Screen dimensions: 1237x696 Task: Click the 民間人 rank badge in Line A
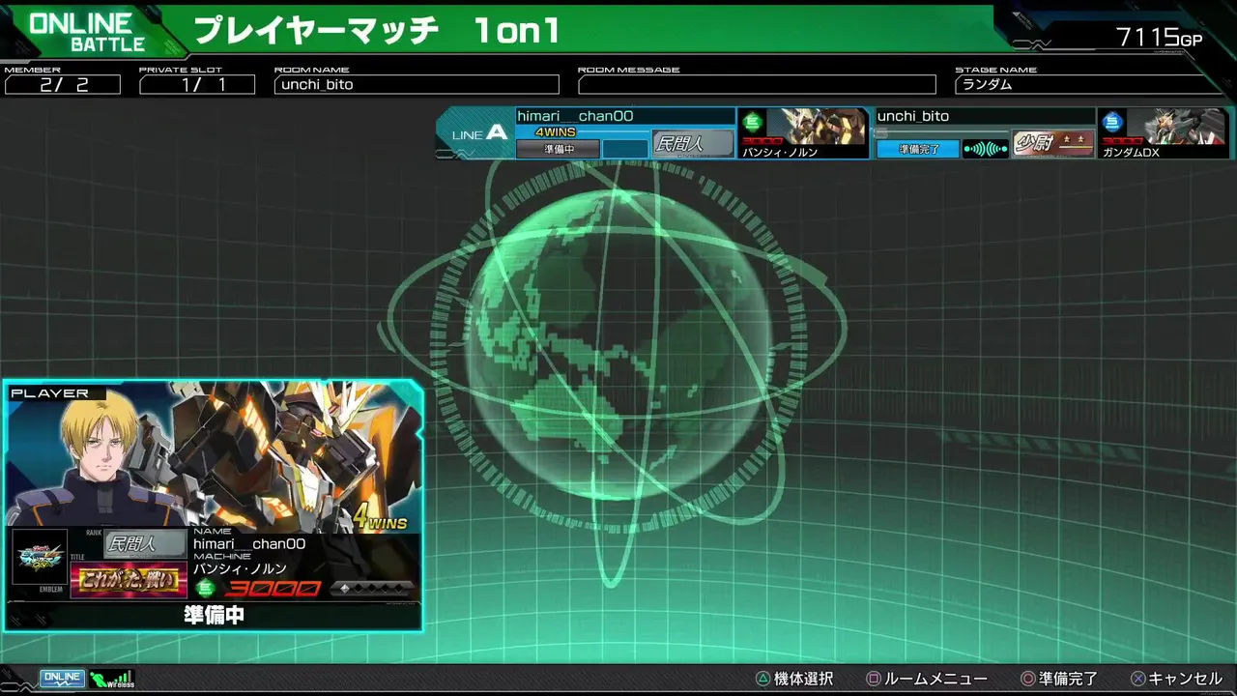[693, 144]
